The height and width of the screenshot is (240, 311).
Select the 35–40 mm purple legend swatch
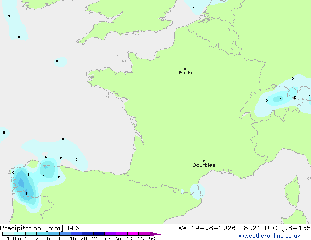click(x=122, y=234)
